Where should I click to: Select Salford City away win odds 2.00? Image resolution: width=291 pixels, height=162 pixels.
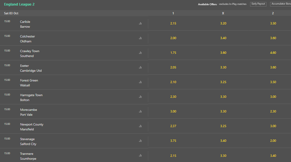tap(273, 140)
